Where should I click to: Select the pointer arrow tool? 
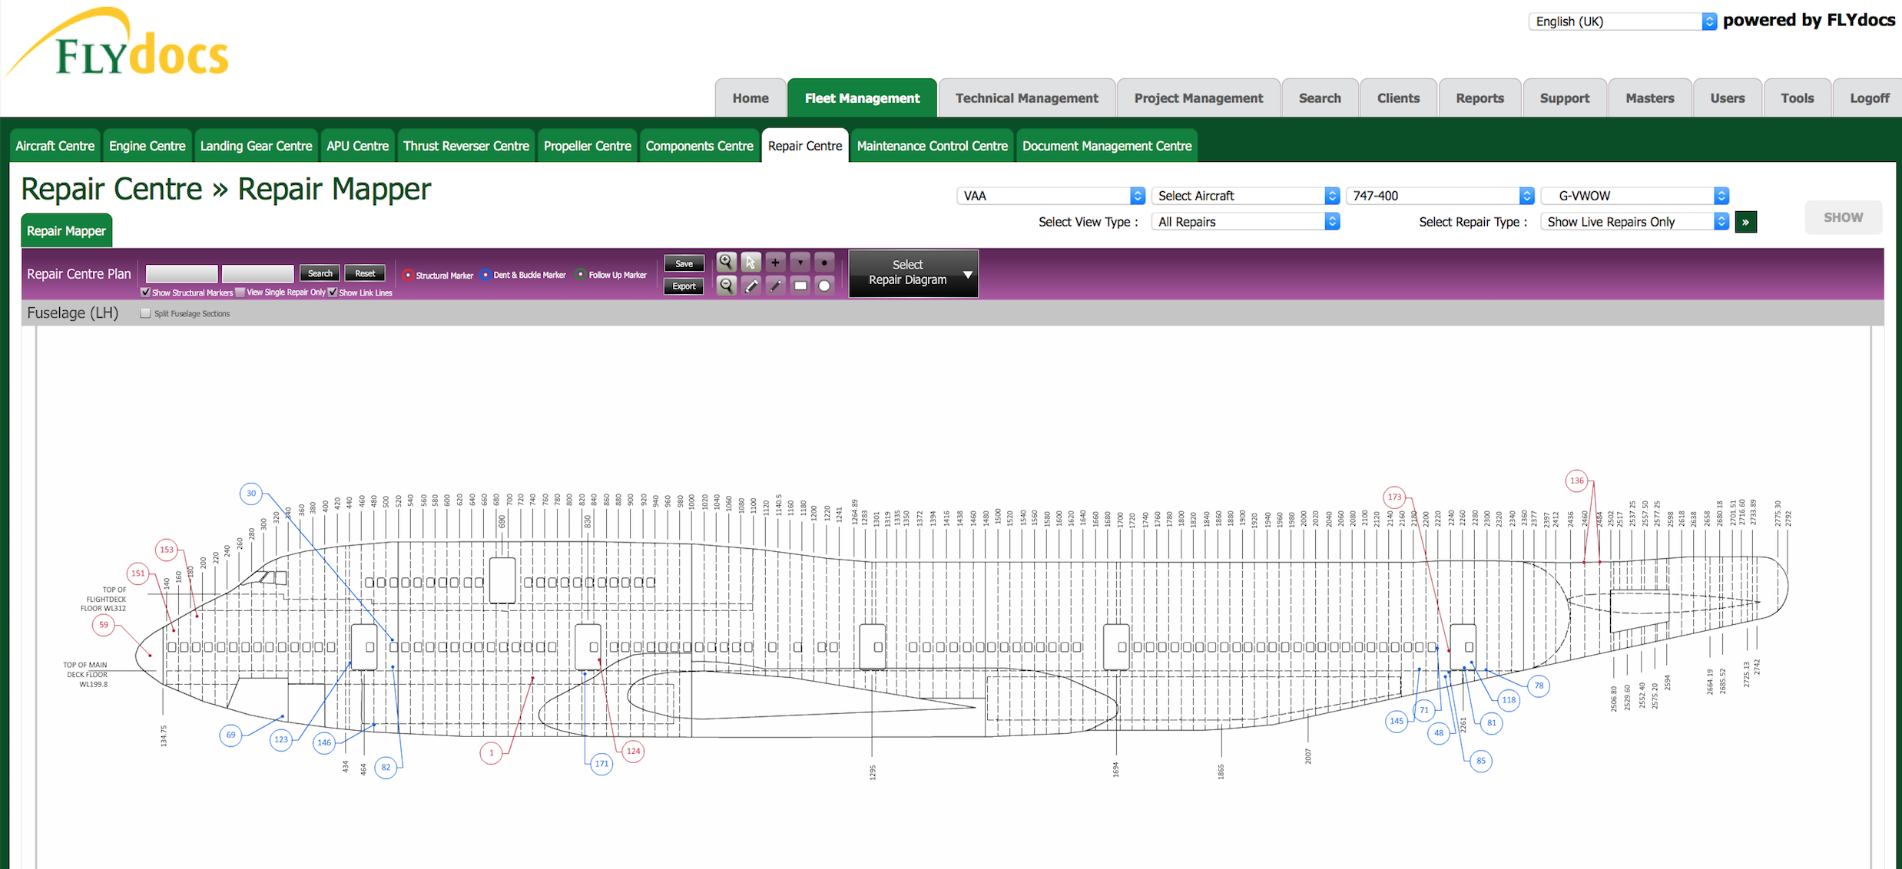click(x=751, y=262)
